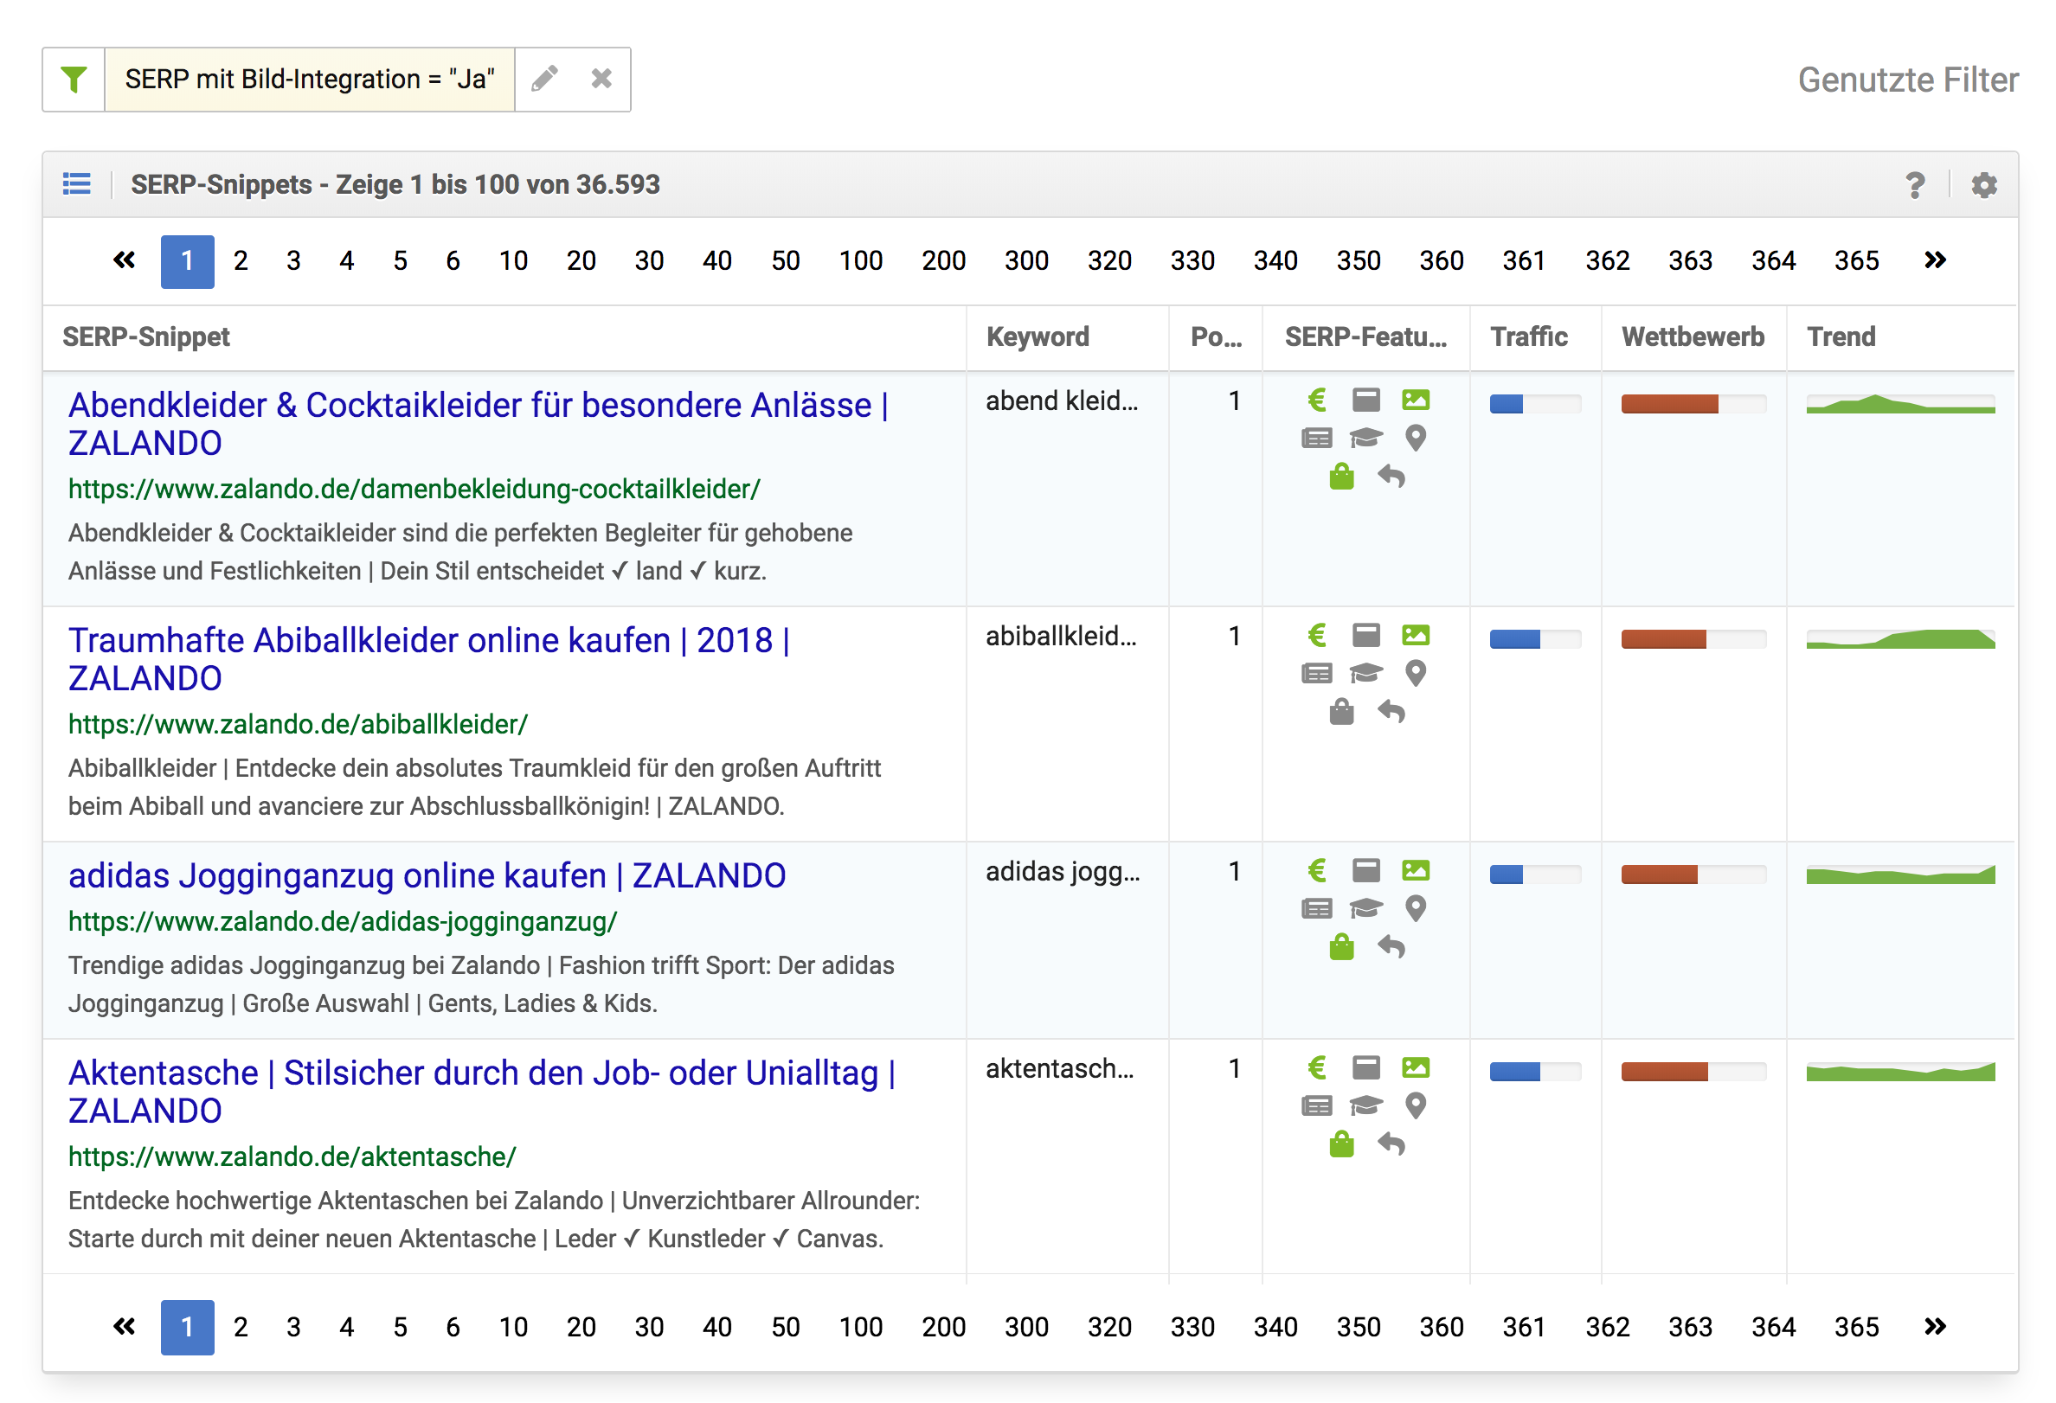The height and width of the screenshot is (1403, 2056).
Task: Open table settings gear icon
Action: pyautogui.click(x=1983, y=185)
